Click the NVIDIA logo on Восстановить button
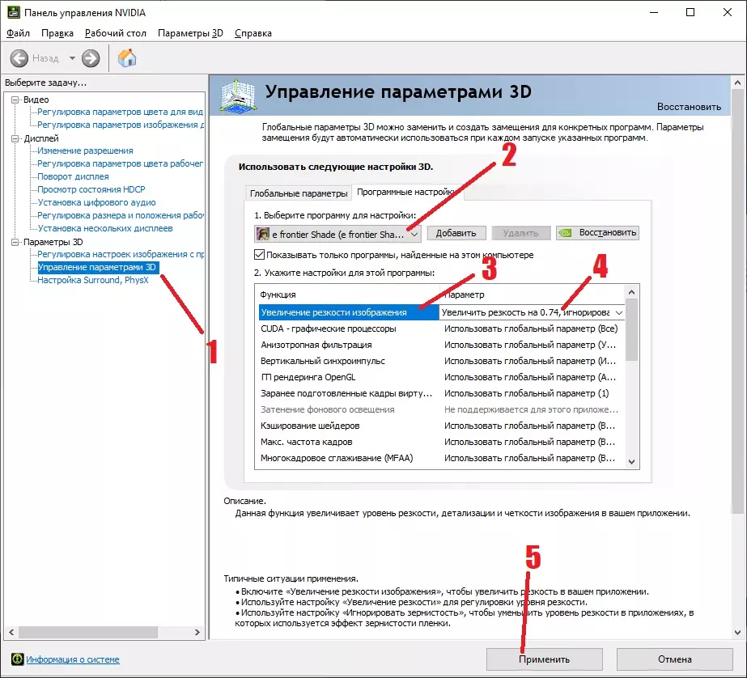The image size is (747, 678). (x=566, y=233)
